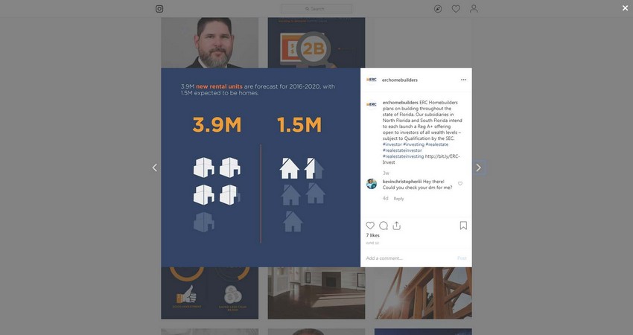633x335 pixels.
Task: Open the #realestateinvestor hashtag link
Action: (x=402, y=150)
